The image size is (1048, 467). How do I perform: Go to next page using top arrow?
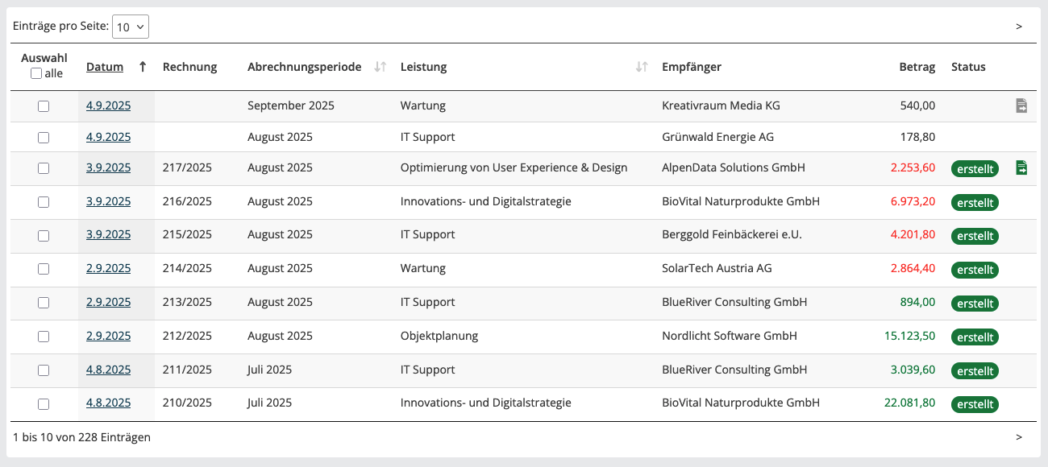(1019, 27)
